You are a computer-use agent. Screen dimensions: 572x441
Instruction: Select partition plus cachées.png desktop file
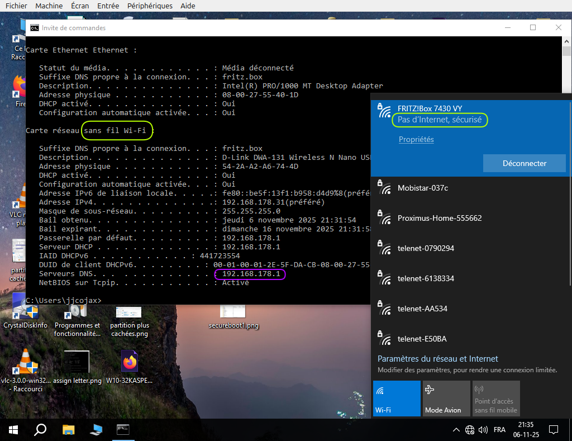pyautogui.click(x=130, y=321)
